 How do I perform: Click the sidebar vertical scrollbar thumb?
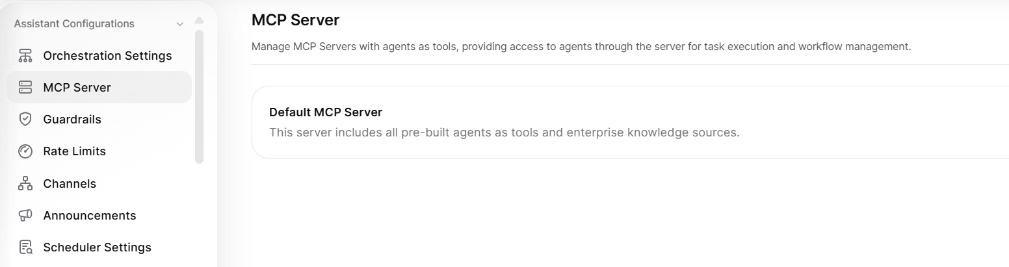click(199, 96)
